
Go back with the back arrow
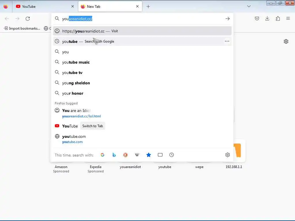[x=7, y=19]
